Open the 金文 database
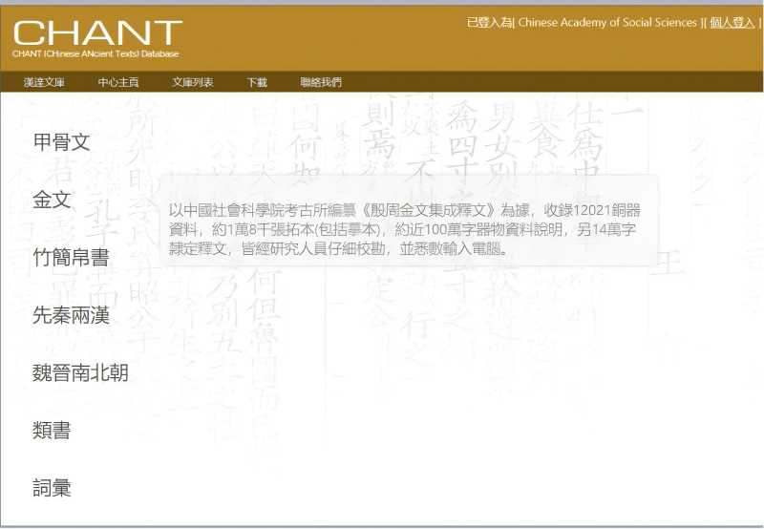 52,200
